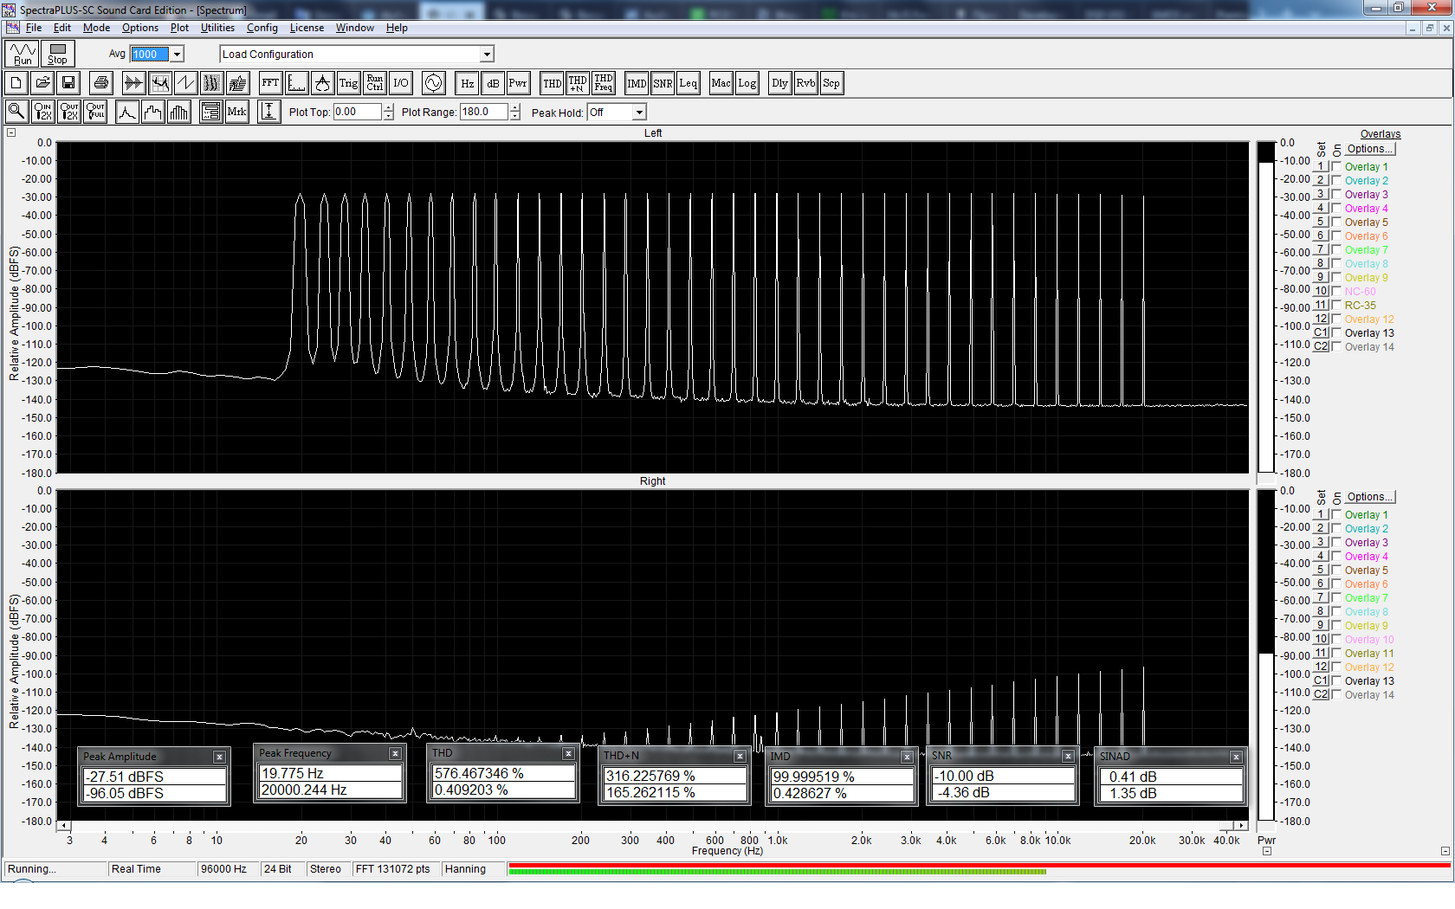Enable Overlay 1 checkbox in Left panel
Image resolution: width=1455 pixels, height=909 pixels.
tap(1337, 167)
